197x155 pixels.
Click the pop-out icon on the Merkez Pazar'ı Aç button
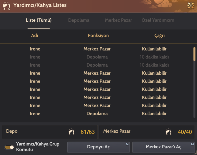[x=192, y=144]
